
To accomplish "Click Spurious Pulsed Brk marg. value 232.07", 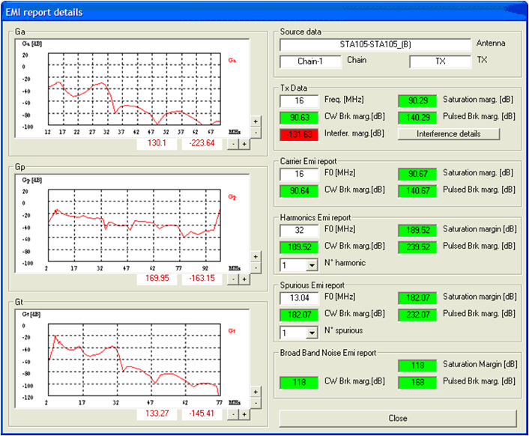I will tap(417, 315).
